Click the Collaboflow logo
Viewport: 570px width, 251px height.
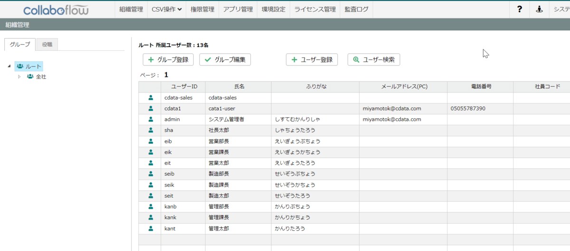[x=56, y=9]
